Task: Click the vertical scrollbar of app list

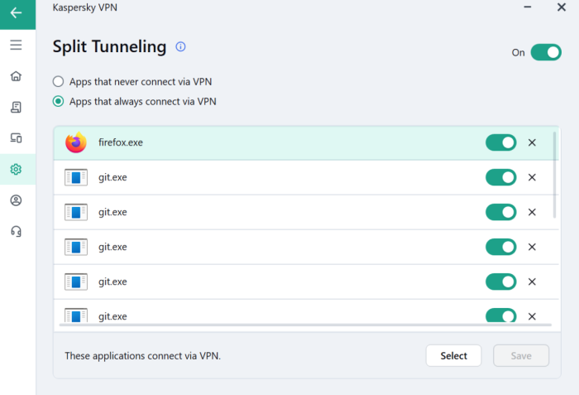Action: tap(556, 174)
